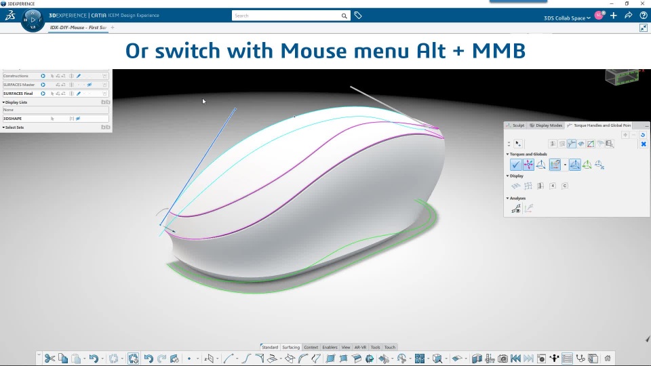Image resolution: width=651 pixels, height=366 pixels.
Task: Toggle the pink four-arrow cross option
Action: click(528, 165)
